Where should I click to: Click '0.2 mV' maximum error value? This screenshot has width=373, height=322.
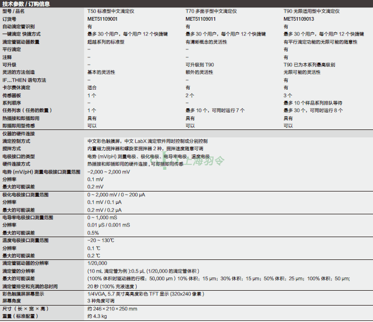95,187
